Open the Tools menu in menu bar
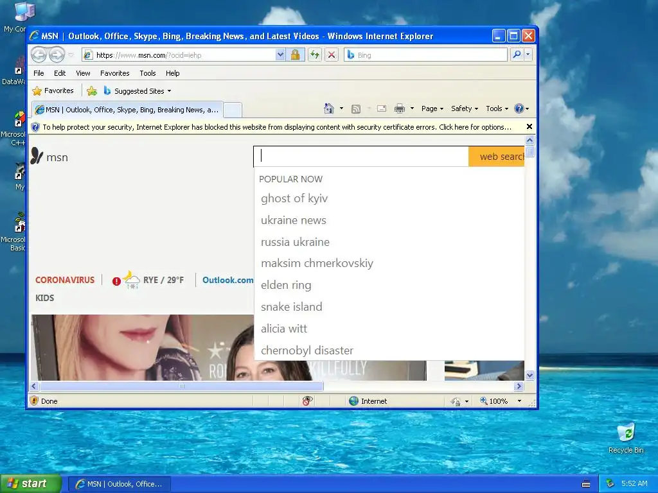 [148, 73]
